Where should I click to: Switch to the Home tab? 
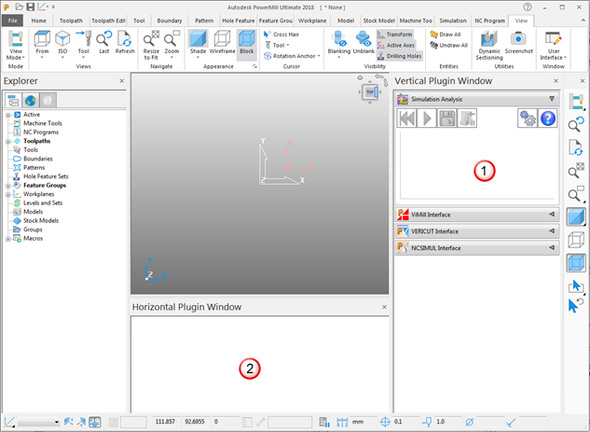(39, 21)
